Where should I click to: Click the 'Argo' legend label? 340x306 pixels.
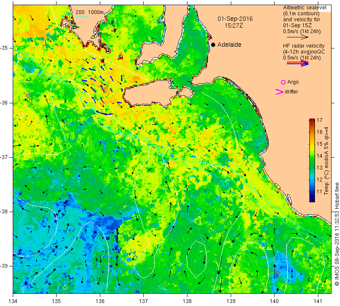[x=293, y=82]
